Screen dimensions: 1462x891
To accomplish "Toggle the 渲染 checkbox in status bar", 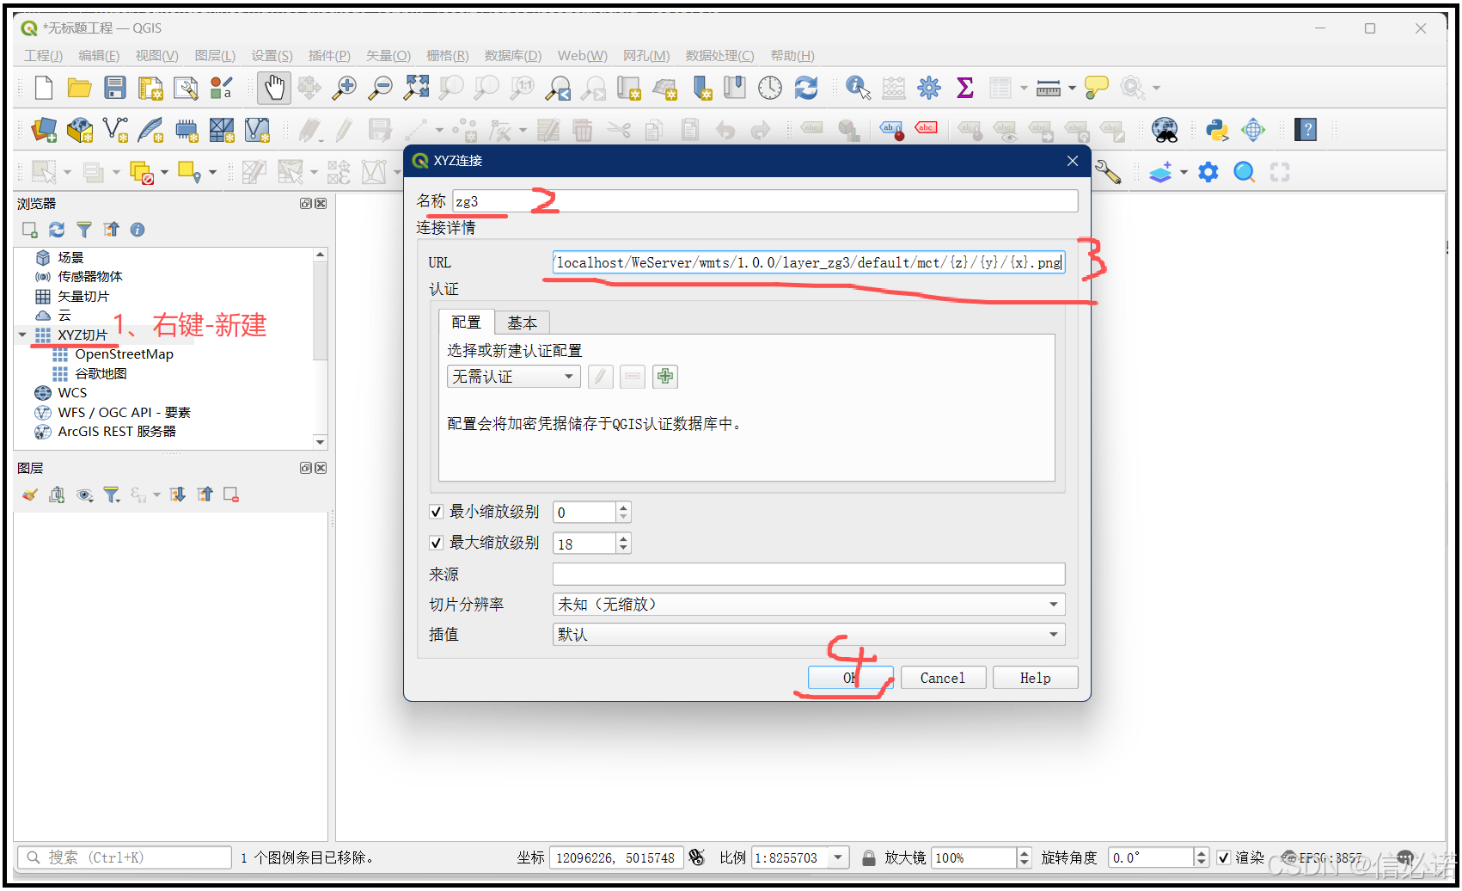I will click(1224, 857).
